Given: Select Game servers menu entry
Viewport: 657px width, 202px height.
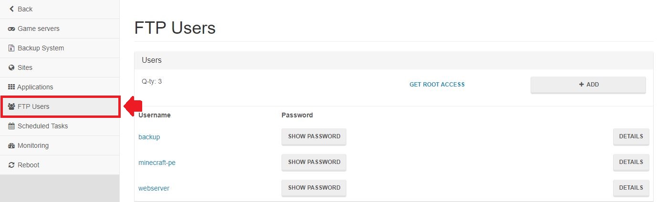Looking at the screenshot, I should (38, 29).
